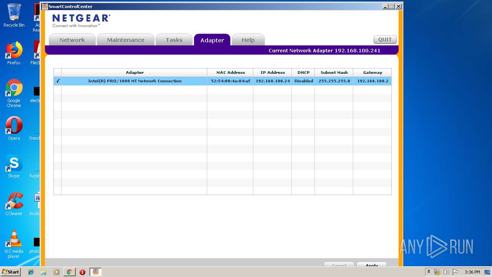Open Windows Media Player from the taskbar
492x277 pixels.
tap(57, 272)
